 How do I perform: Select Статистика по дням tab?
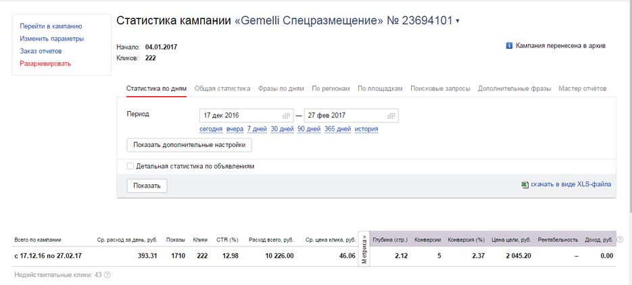pos(156,89)
